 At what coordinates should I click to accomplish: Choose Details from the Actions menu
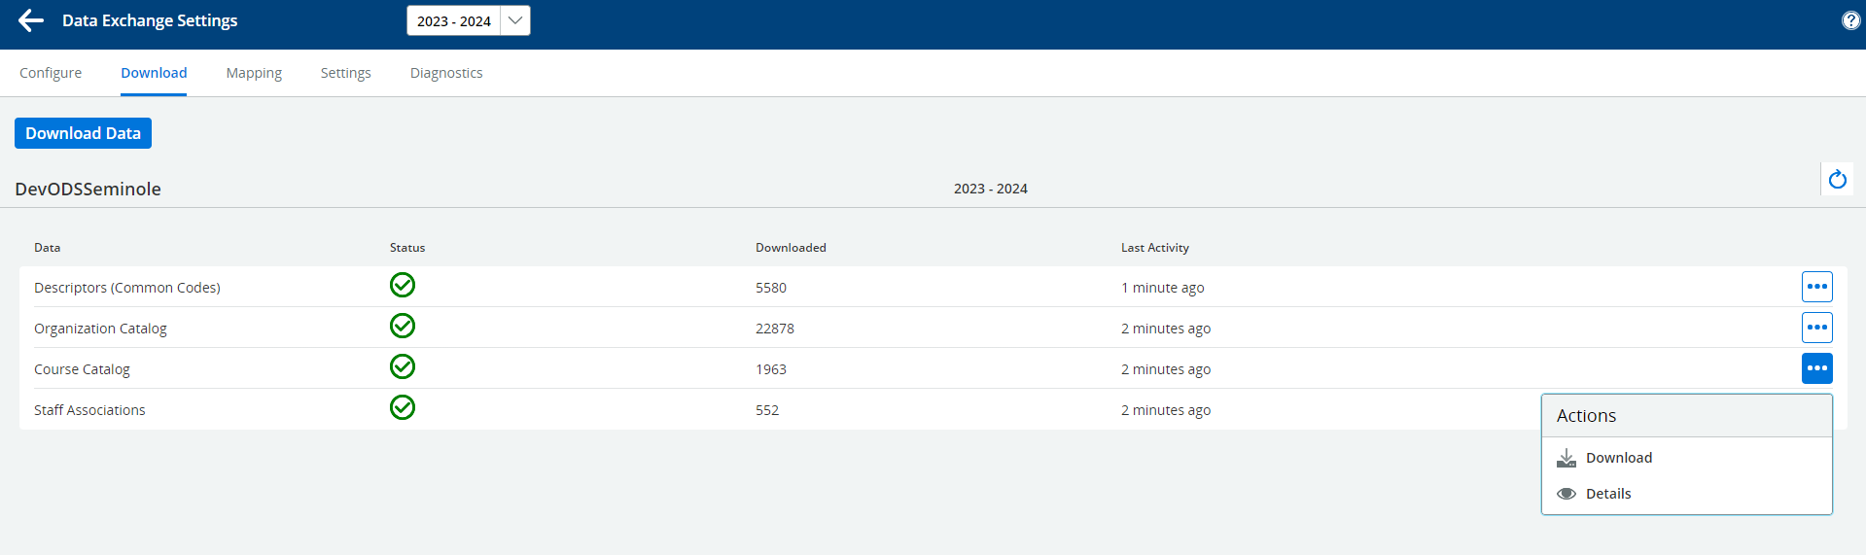(x=1608, y=494)
